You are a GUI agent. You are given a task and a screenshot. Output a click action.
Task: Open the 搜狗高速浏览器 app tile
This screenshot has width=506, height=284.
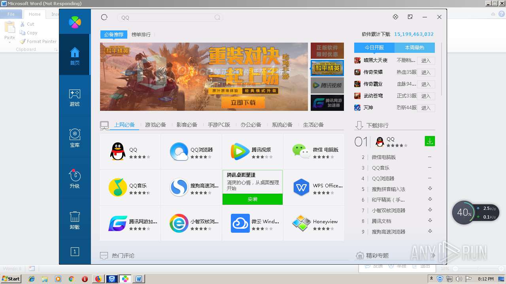(x=191, y=187)
